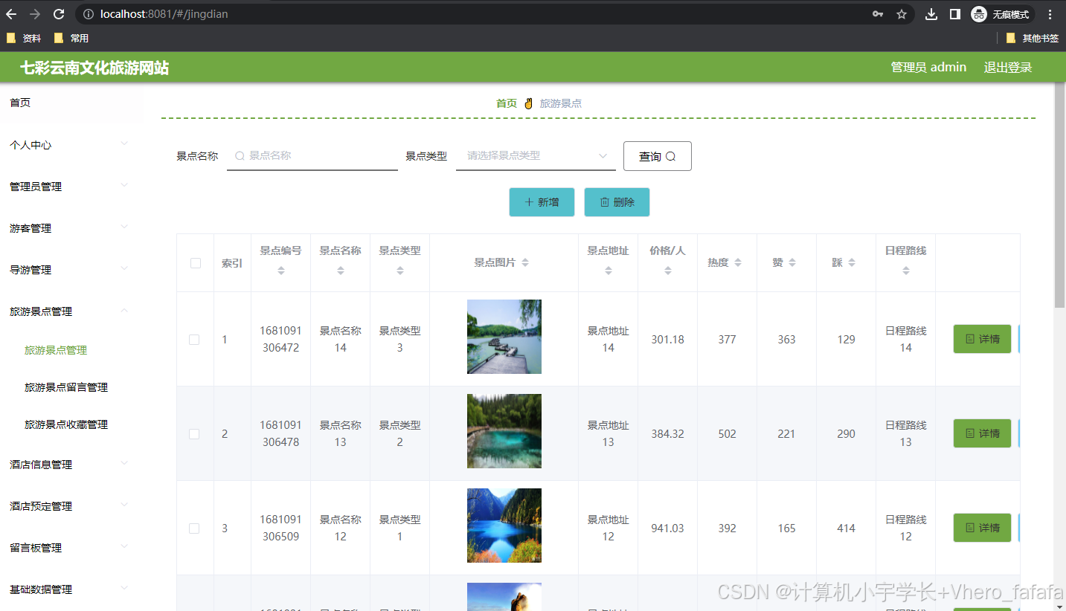
Task: Click the download icon in browser toolbar
Action: 931,13
